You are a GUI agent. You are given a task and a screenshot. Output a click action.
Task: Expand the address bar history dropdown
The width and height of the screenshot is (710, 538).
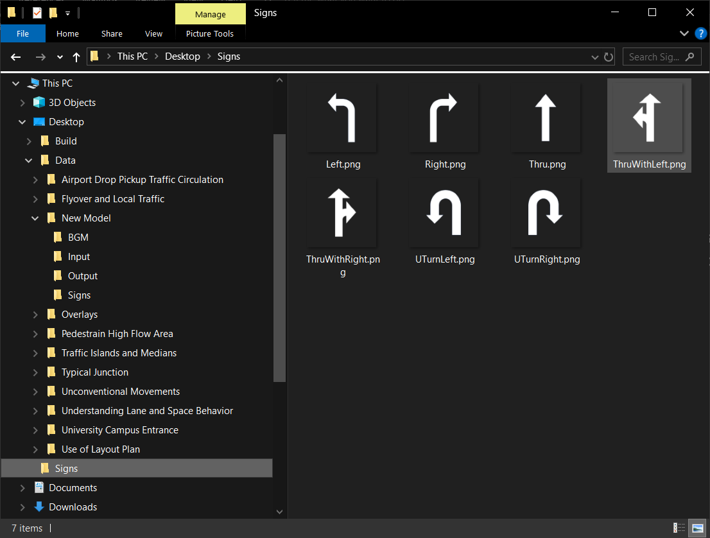click(x=594, y=57)
